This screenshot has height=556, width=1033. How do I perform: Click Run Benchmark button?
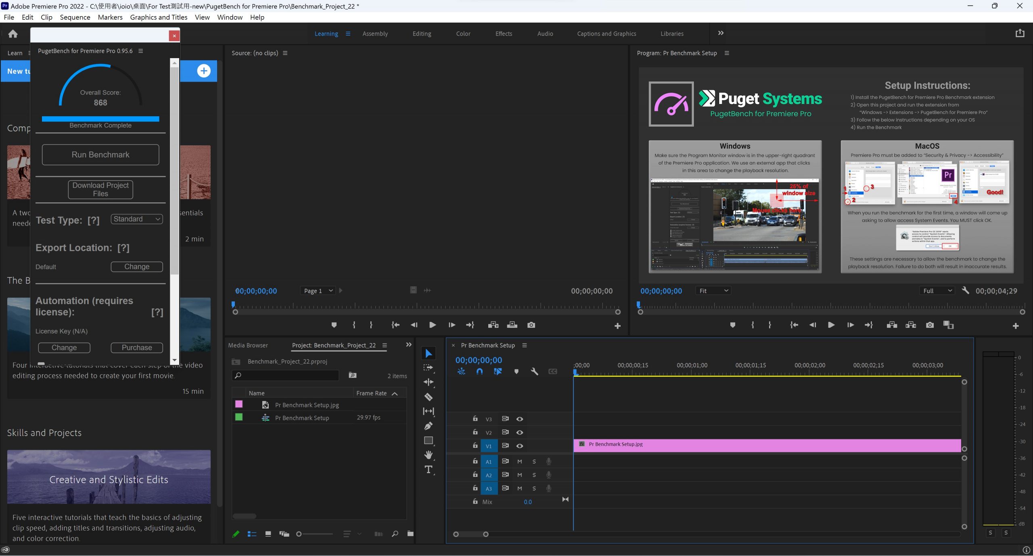point(100,155)
